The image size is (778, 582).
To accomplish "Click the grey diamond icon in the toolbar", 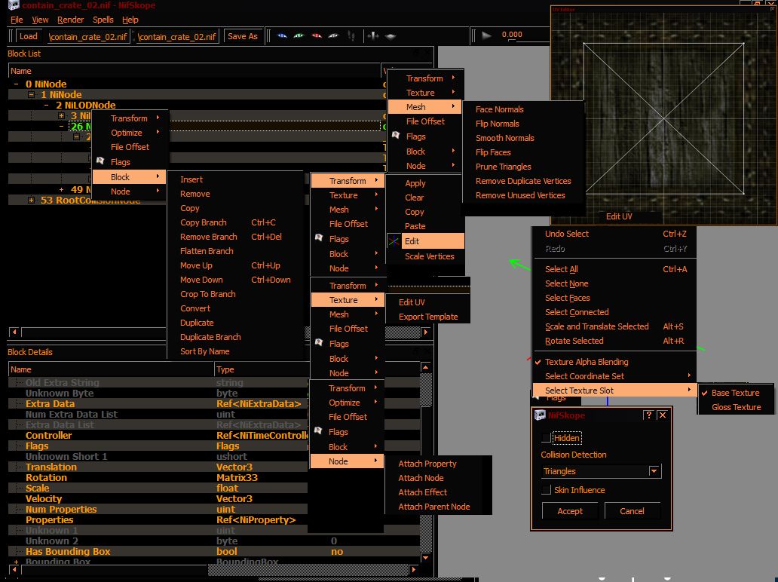I will pos(391,36).
